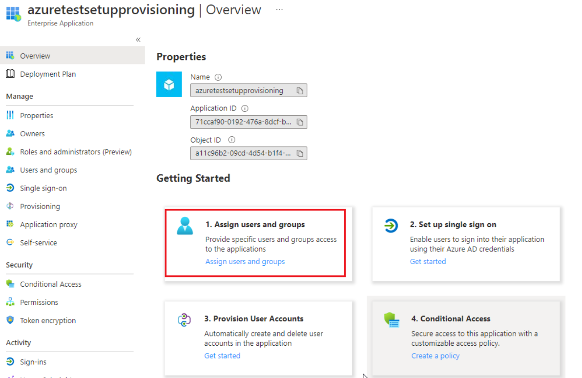
Task: Click the Deployment Plan book icon
Action: 10,74
